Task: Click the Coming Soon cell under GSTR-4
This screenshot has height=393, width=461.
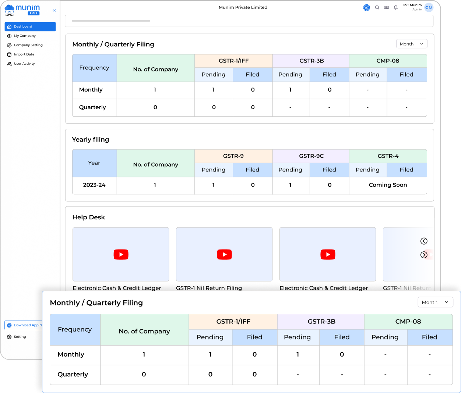Action: point(388,185)
